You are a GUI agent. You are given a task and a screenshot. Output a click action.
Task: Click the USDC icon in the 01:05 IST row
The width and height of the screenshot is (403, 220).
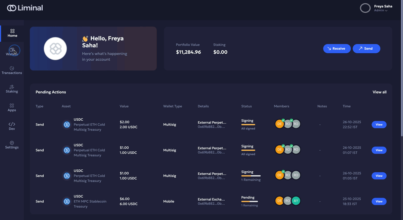coord(67,176)
